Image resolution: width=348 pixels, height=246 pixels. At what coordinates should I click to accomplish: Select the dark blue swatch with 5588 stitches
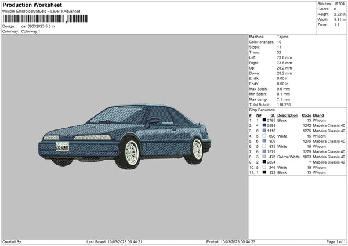(x=264, y=125)
